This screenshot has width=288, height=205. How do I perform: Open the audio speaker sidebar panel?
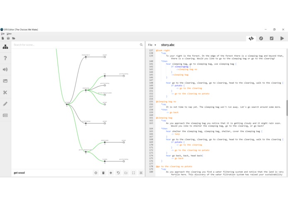click(x=5, y=69)
